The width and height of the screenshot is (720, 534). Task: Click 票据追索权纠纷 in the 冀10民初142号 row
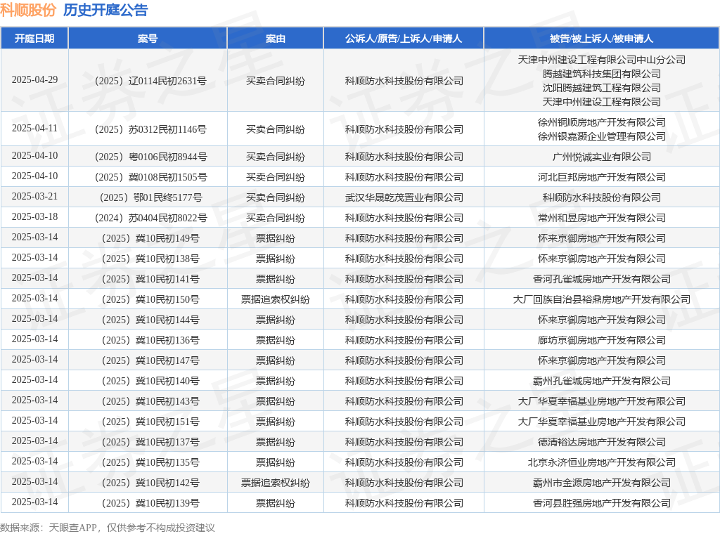(276, 483)
